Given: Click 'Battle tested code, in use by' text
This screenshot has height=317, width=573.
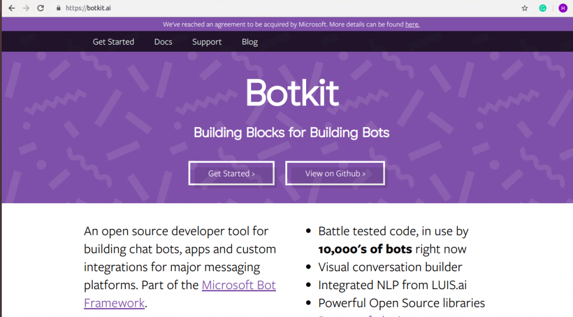Looking at the screenshot, I should 393,232.
